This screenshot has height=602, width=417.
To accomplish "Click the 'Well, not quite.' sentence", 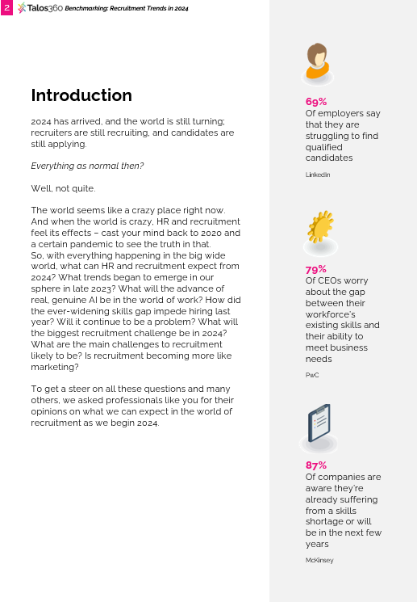I will (x=63, y=188).
